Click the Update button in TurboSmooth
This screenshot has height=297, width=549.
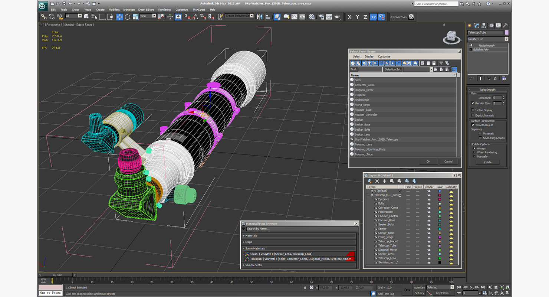pyautogui.click(x=487, y=162)
